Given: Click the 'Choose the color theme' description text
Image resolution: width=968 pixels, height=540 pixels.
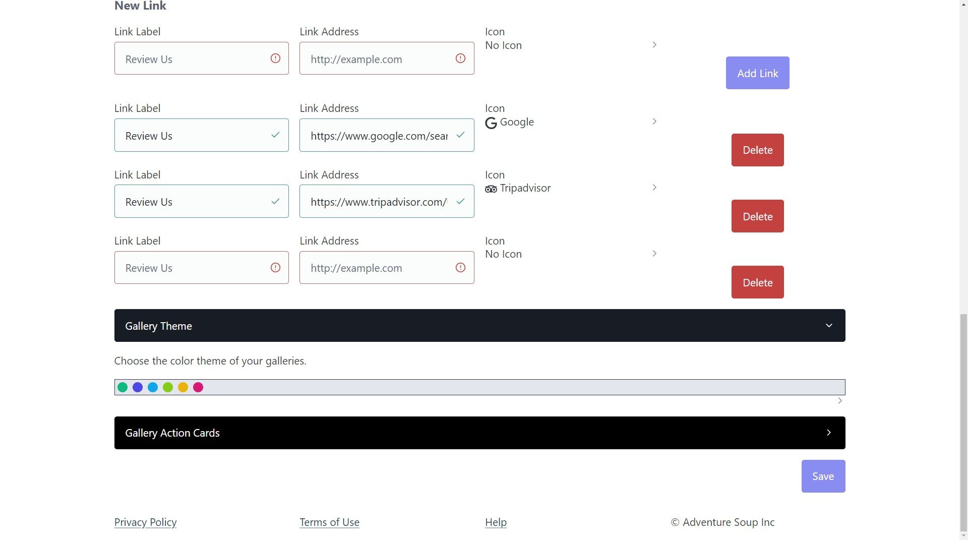Looking at the screenshot, I should pyautogui.click(x=210, y=361).
